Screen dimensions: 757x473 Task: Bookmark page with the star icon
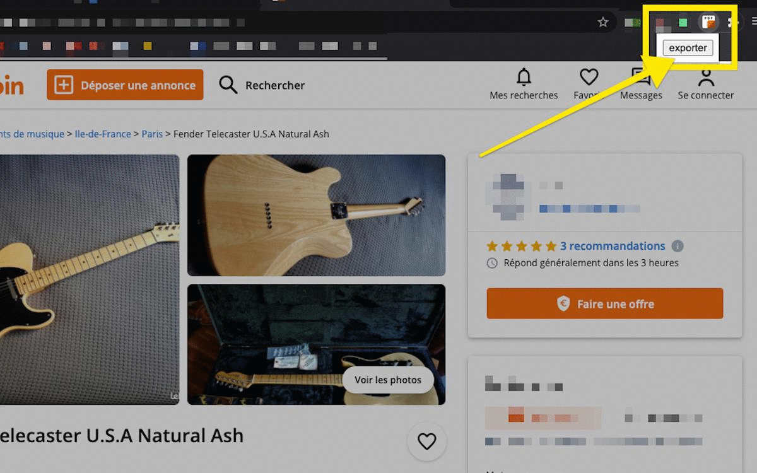(x=603, y=22)
